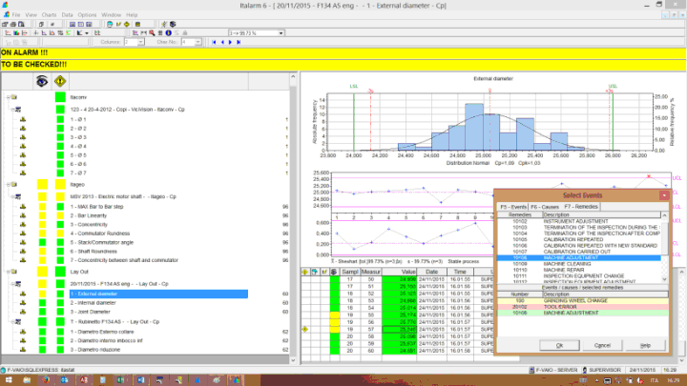Click the green status square on the Lay Out row
Screen dimensions: 687x386
[x=60, y=272]
